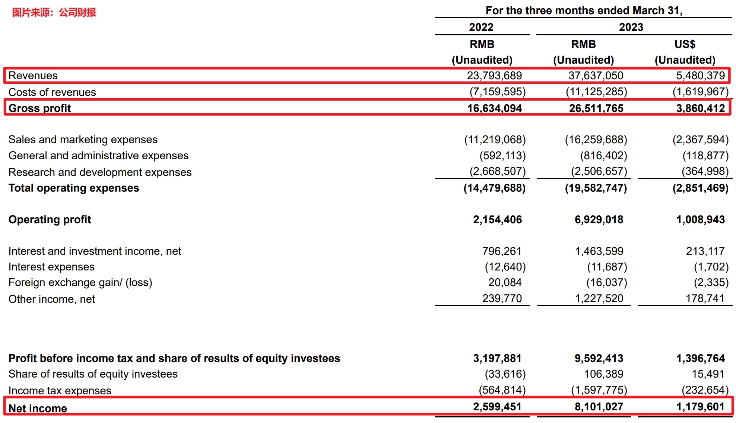The image size is (736, 423).
Task: Click Research and development expenses label
Action: click(x=100, y=172)
